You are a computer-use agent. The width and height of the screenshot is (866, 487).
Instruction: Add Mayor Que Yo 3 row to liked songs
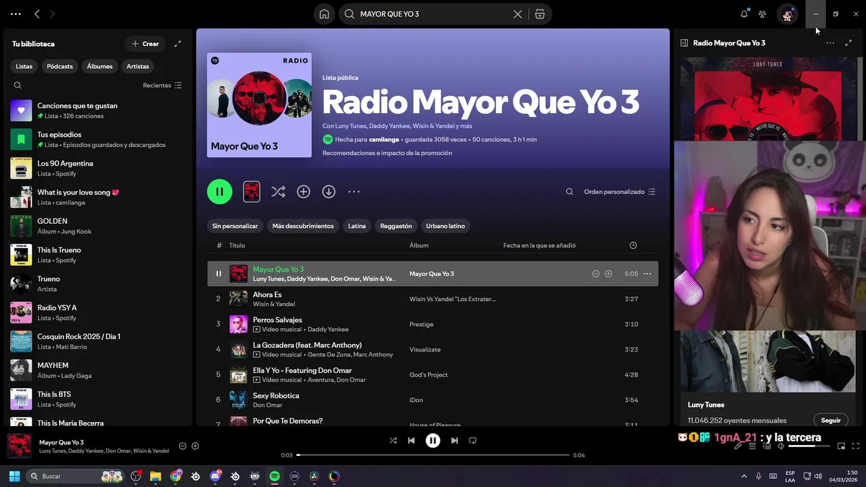(608, 274)
